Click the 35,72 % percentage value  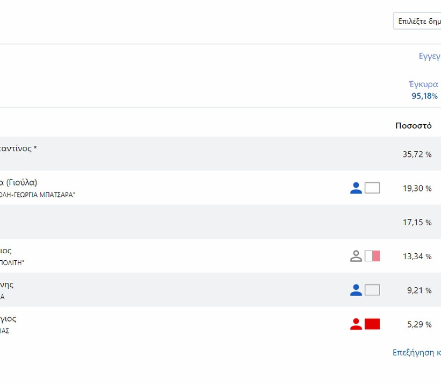(x=417, y=154)
